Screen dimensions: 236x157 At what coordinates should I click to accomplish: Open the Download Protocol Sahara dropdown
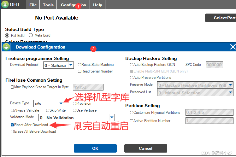tap(59, 65)
